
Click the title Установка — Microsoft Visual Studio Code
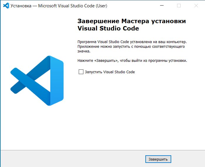pyautogui.click(x=53, y=6)
